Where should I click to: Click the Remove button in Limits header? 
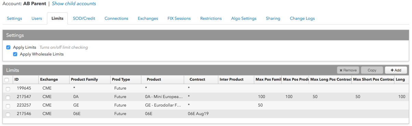tap(348, 70)
